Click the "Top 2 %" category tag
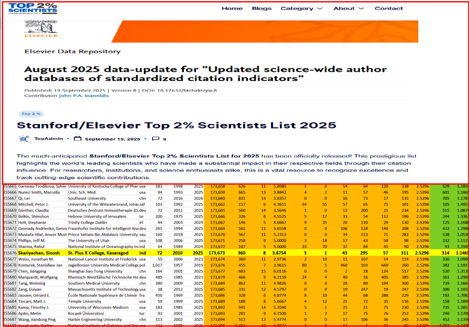469x327 pixels. (31, 114)
